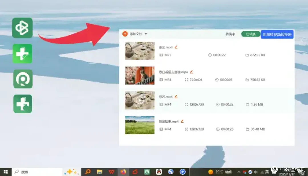Open the orange magnifier app in taskbar
The height and width of the screenshot is (176, 308).
88,172
